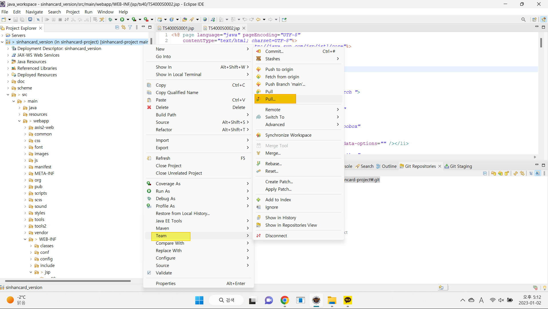
Task: Toggle Skip All Breakpoints toolbar button
Action: 38,19
